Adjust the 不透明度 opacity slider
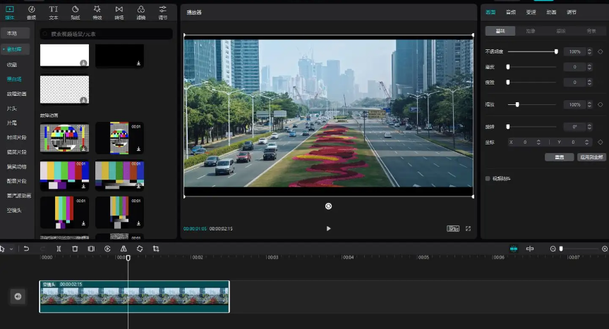This screenshot has width=609, height=329. tap(532, 51)
